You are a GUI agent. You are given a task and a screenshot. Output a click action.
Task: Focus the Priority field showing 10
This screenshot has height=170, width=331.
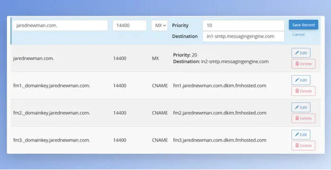[244, 25]
